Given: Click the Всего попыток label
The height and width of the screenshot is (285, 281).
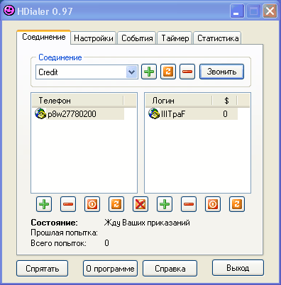Looking at the screenshot, I should click(58, 243).
